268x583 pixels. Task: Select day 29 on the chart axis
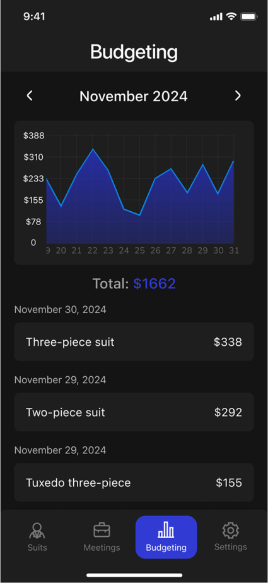click(x=202, y=250)
